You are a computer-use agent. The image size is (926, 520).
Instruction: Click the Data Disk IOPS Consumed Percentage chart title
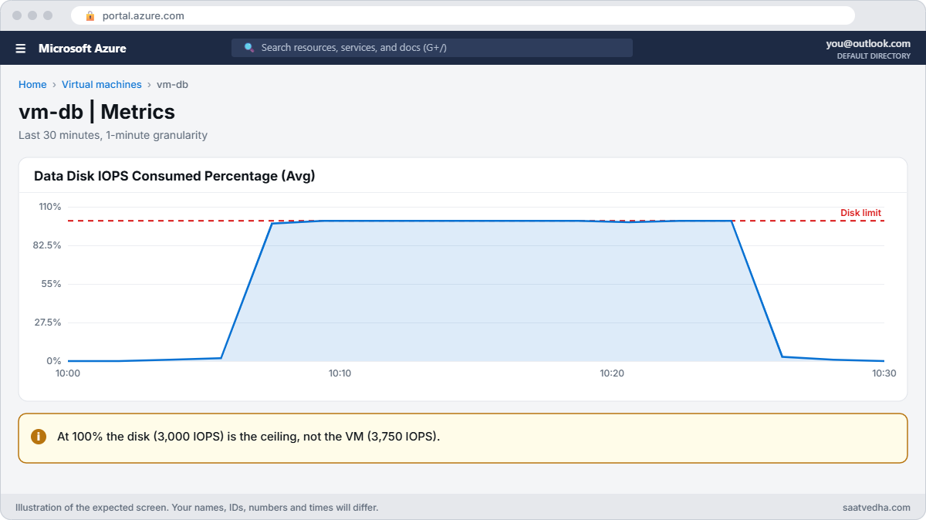174,176
